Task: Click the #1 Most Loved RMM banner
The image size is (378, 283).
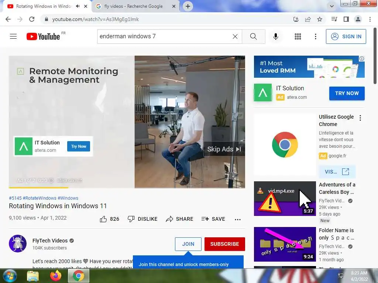Action: (x=309, y=67)
